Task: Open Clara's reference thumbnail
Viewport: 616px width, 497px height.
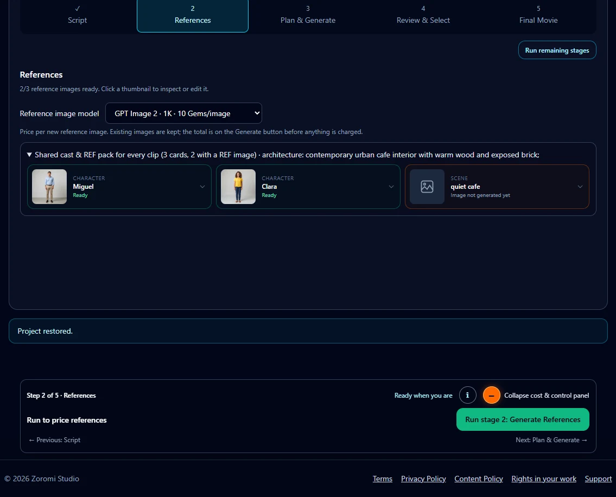Action: point(238,187)
